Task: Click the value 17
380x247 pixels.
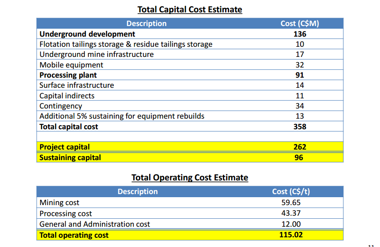Action: (x=300, y=54)
